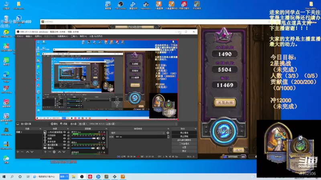Image resolution: width=321 pixels, height=180 pixels.
Task: Add a new scene with the plus icon in Scenes panel
Action: 18,152
